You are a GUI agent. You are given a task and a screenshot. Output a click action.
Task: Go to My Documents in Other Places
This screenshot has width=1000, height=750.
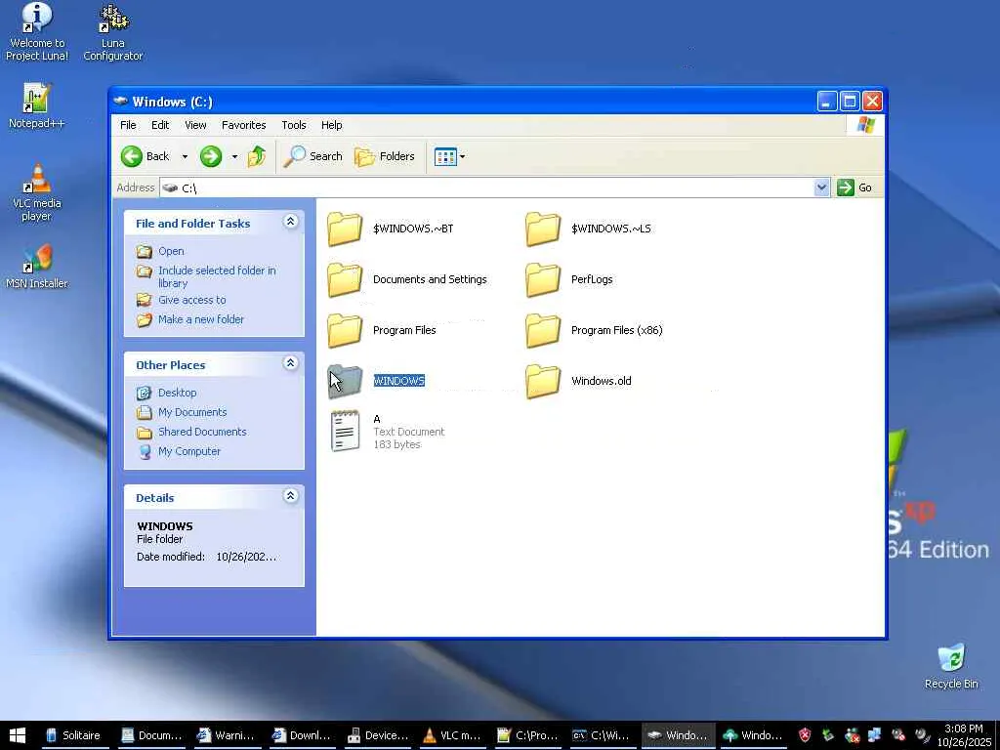(x=192, y=412)
